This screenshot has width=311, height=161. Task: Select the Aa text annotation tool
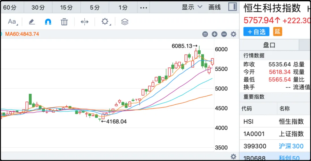coord(12,22)
